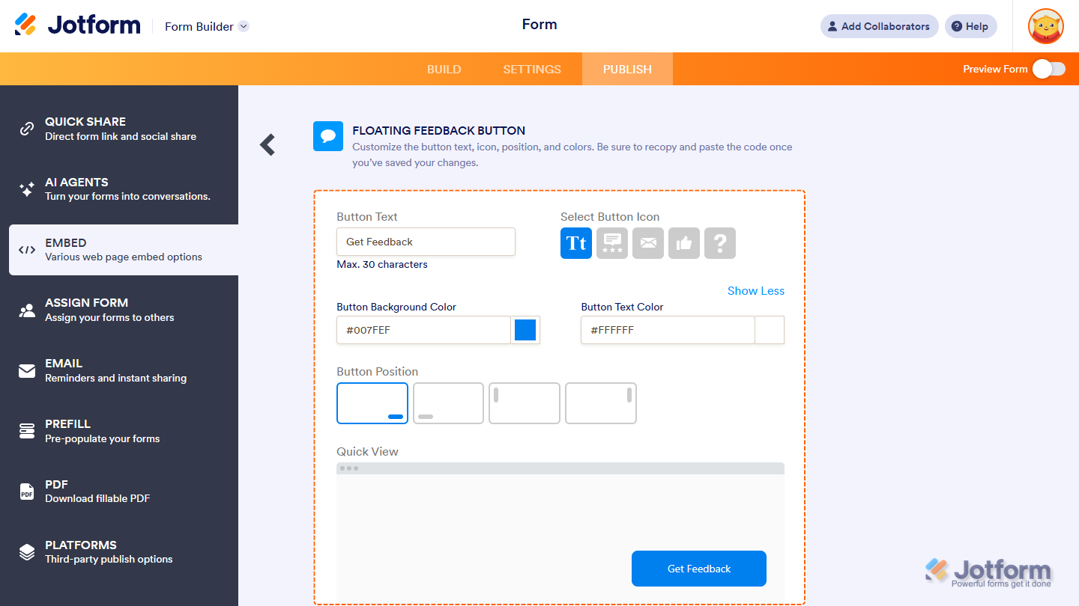1079x606 pixels.
Task: Select the PDF download sidebar option
Action: pyautogui.click(x=120, y=491)
